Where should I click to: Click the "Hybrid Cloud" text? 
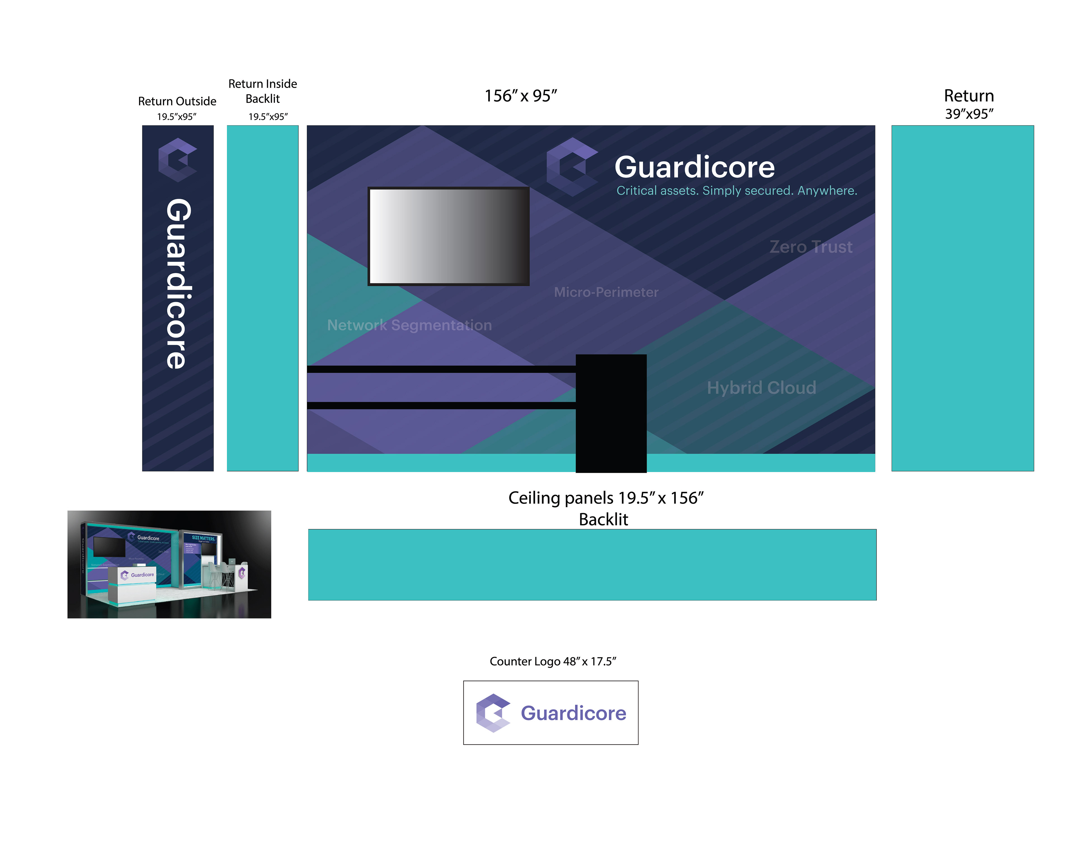(x=761, y=388)
